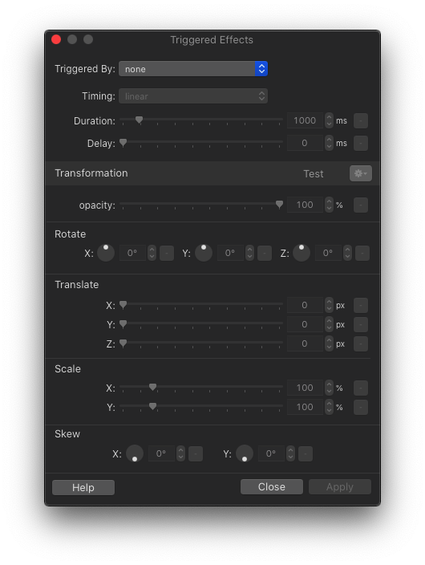Click the Rotate Z angle dial

pyautogui.click(x=302, y=253)
